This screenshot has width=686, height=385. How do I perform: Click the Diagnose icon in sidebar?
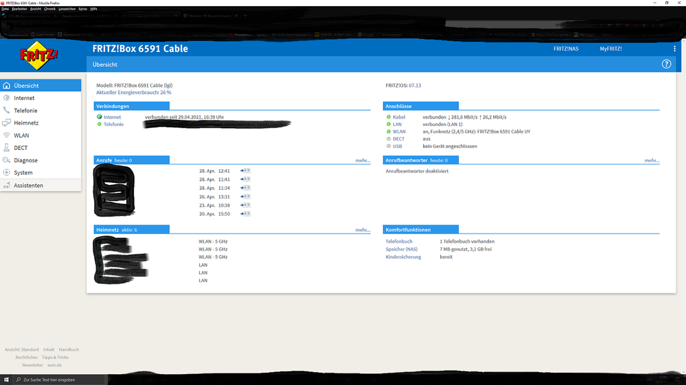pos(7,160)
